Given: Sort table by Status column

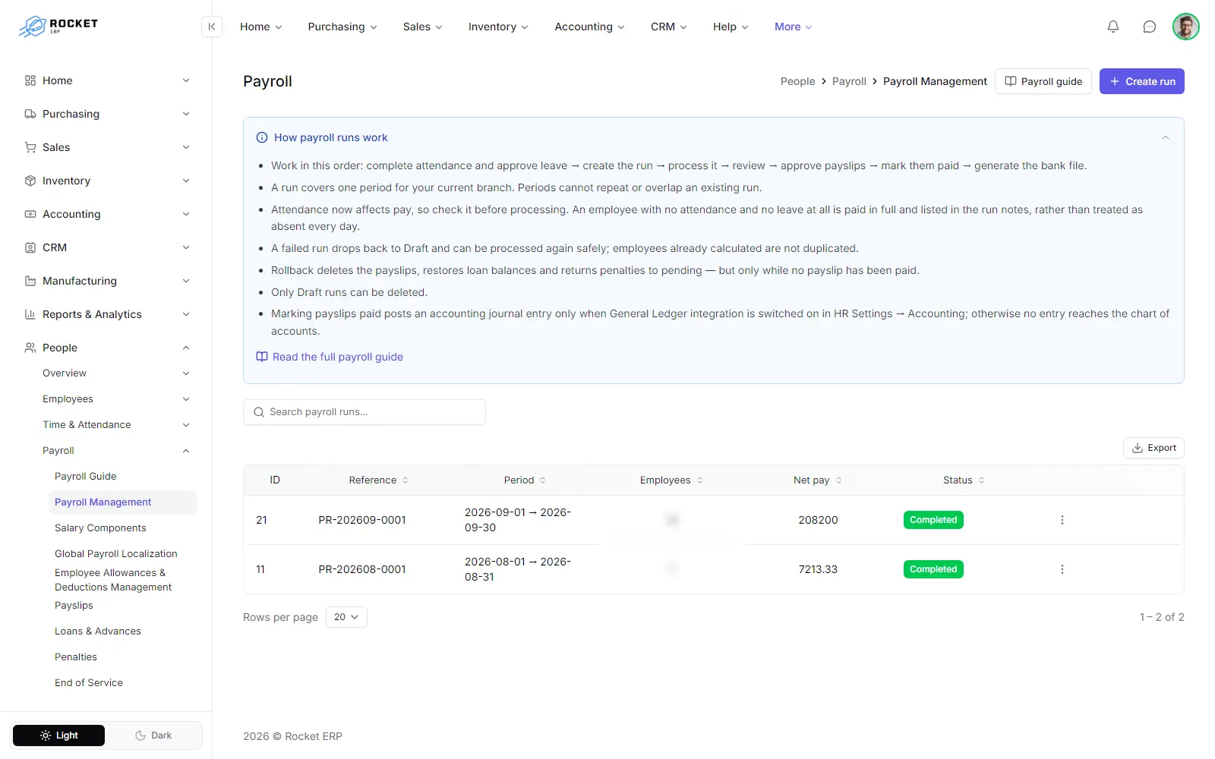Looking at the screenshot, I should tap(964, 480).
